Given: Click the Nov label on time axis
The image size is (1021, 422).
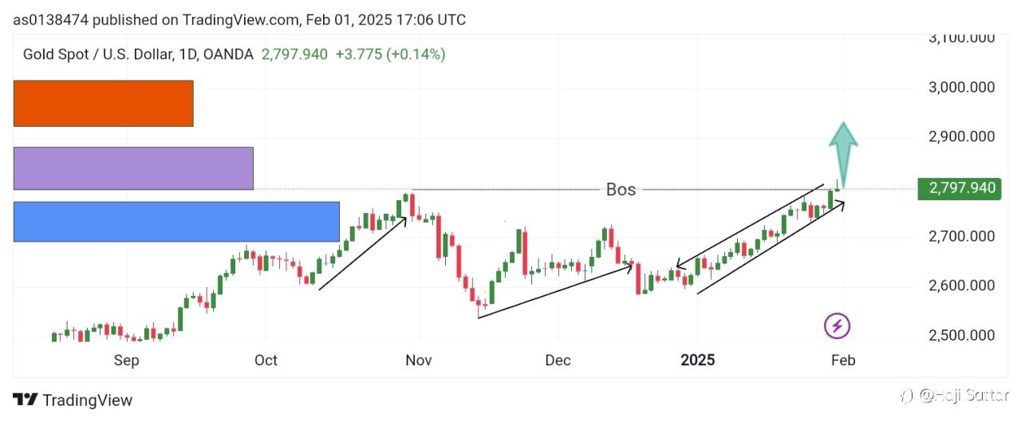Looking at the screenshot, I should (x=418, y=360).
